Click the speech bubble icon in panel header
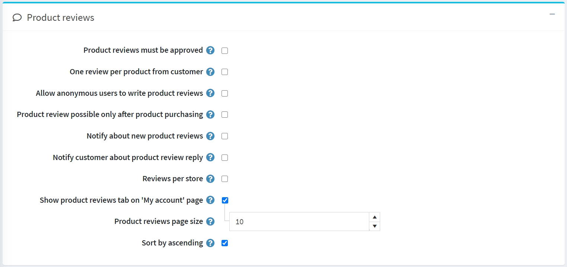Image resolution: width=567 pixels, height=267 pixels. click(17, 18)
